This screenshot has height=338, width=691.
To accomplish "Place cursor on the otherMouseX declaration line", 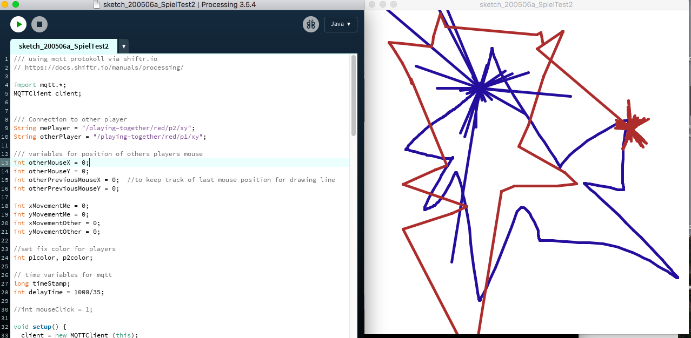I will (51, 163).
